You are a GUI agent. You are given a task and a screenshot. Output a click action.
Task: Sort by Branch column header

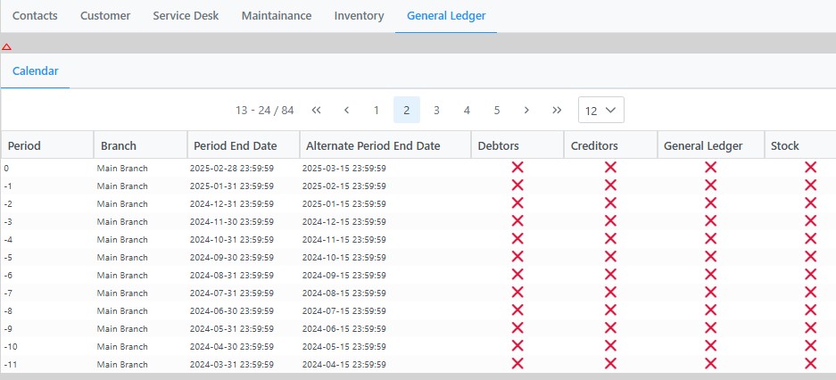[x=119, y=145]
